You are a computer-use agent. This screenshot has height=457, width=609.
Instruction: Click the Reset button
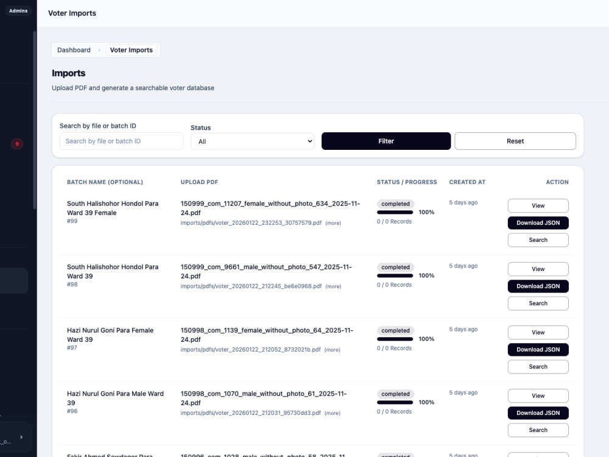[x=515, y=141]
